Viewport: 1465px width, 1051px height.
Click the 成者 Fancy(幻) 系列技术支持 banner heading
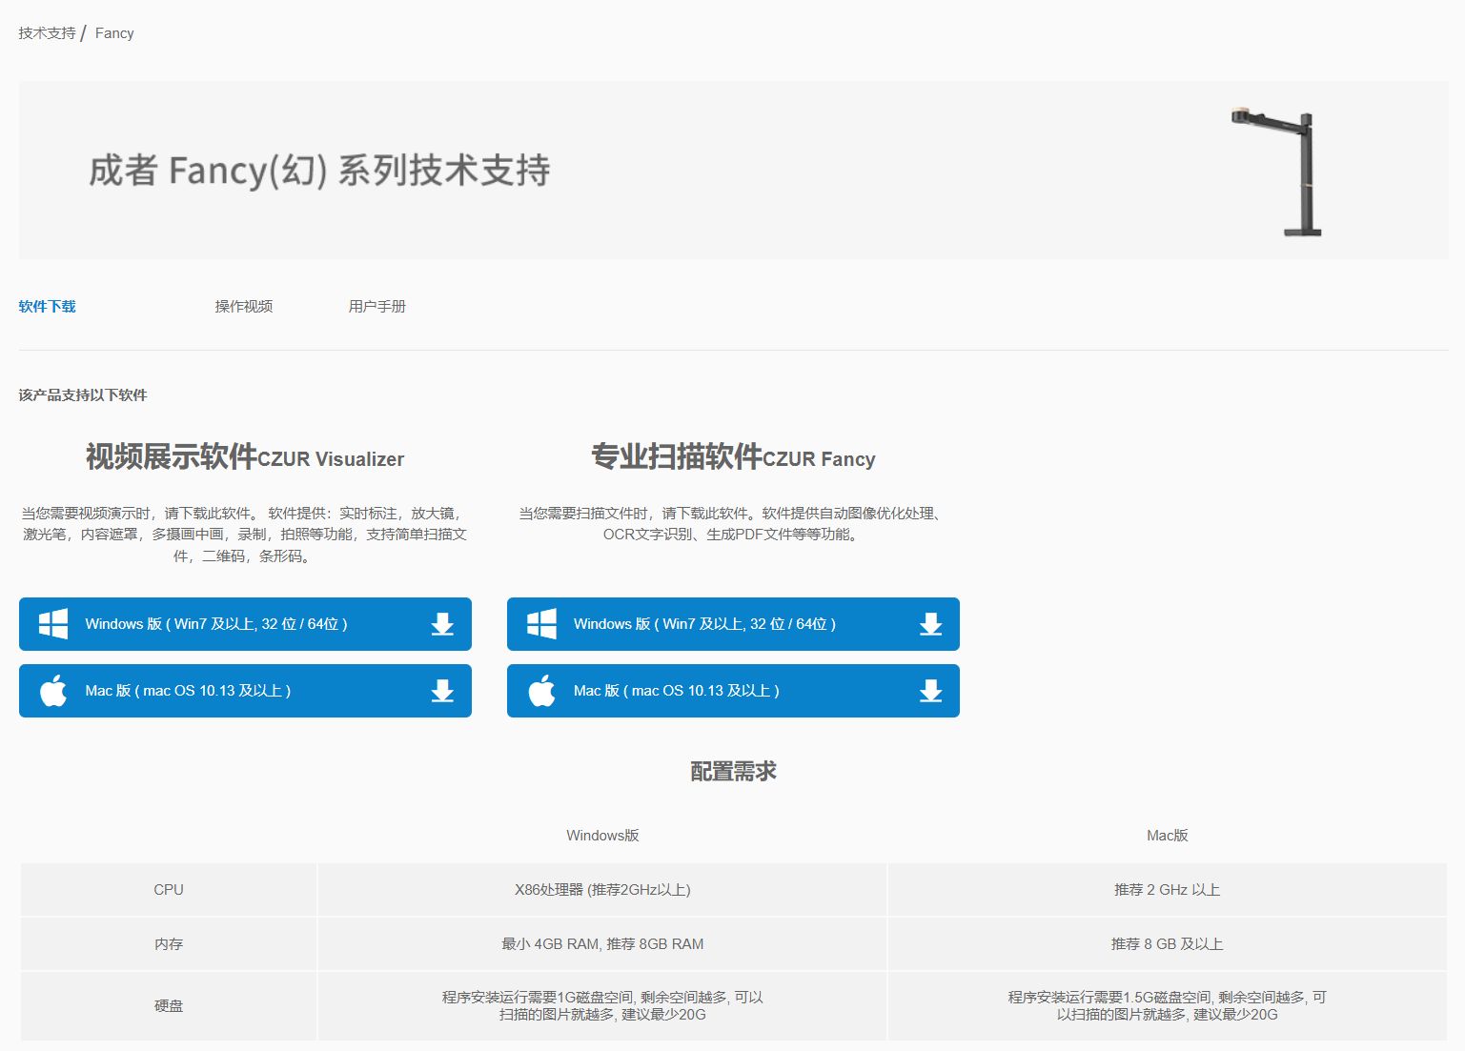[319, 171]
